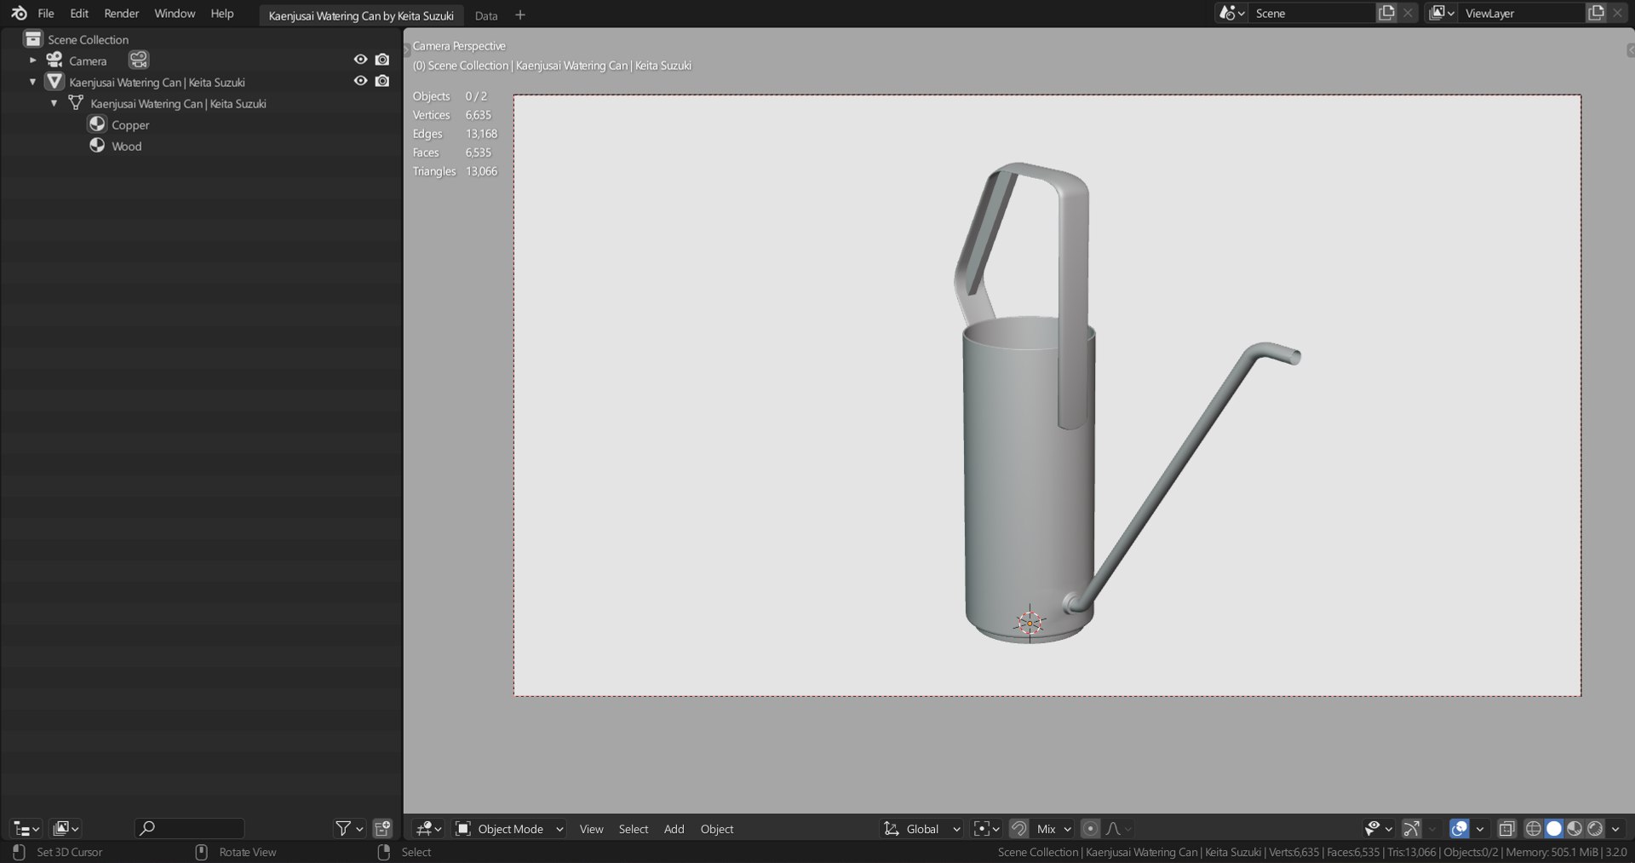Click the outliner search field
The height and width of the screenshot is (863, 1635).
pyautogui.click(x=190, y=828)
